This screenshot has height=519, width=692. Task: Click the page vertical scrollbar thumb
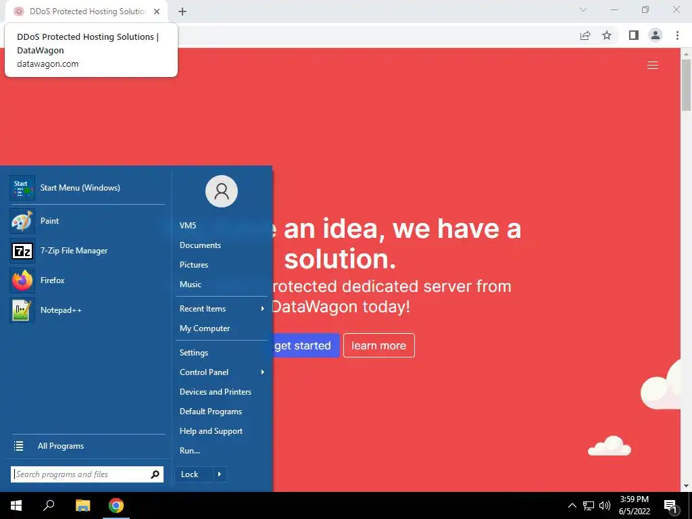(686, 84)
